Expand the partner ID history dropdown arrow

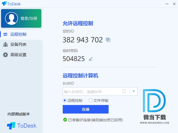134,91
